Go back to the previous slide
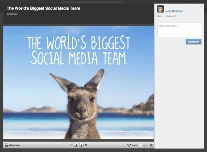The width and height of the screenshot is (207, 152). [76, 145]
